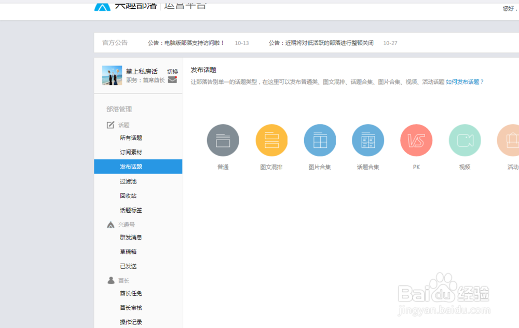Click the pencil icon next to 话题
This screenshot has width=519, height=328.
(x=111, y=125)
